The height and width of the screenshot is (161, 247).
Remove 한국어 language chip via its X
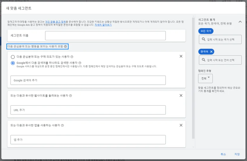coord(212,52)
